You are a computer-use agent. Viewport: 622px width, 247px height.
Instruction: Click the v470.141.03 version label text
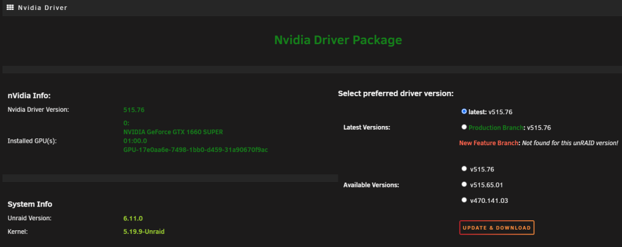point(489,200)
